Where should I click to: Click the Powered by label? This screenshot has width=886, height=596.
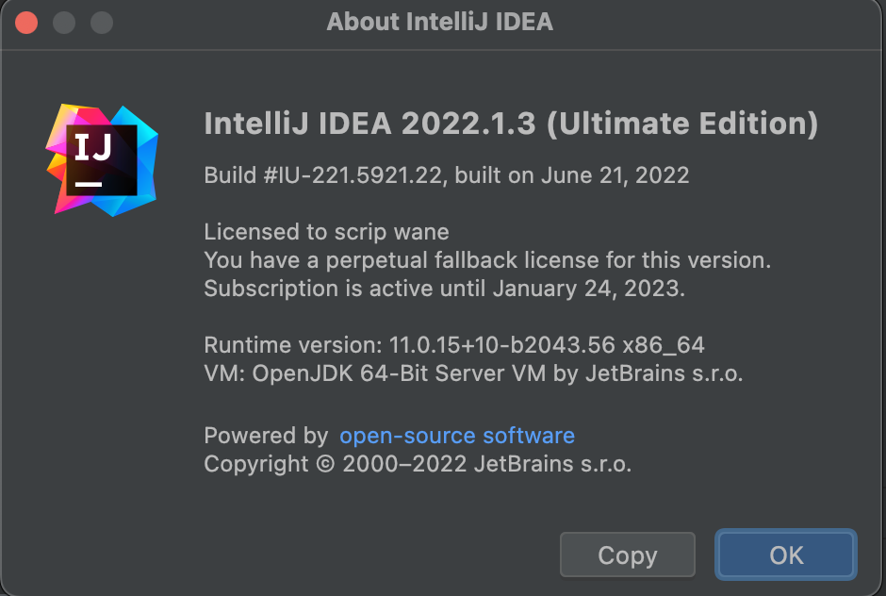pos(265,436)
